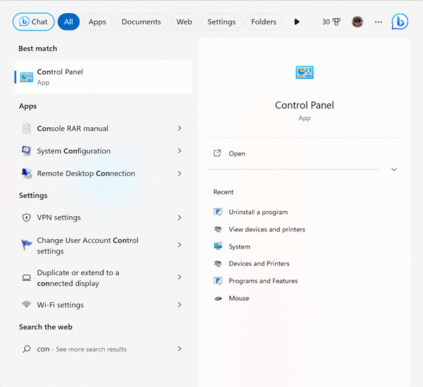Click the System Configuration icon

26,151
